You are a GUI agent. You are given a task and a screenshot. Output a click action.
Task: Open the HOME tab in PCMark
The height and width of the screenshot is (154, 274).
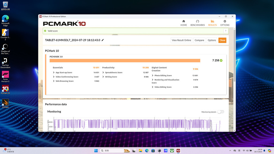pos(184,23)
